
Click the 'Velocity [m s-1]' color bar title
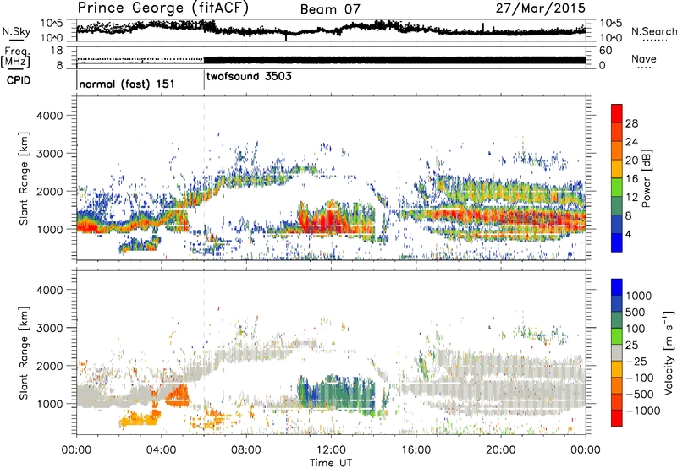[x=669, y=352]
